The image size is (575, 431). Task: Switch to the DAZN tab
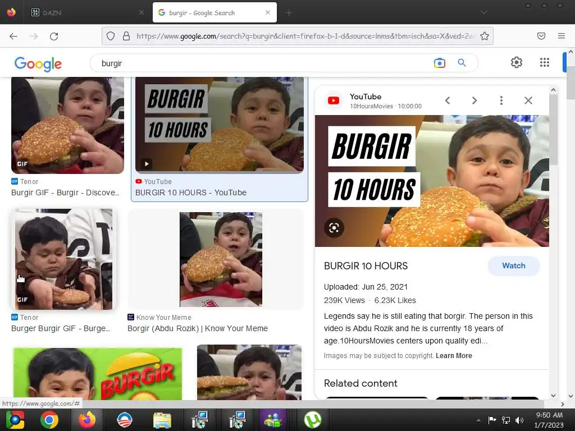(86, 12)
